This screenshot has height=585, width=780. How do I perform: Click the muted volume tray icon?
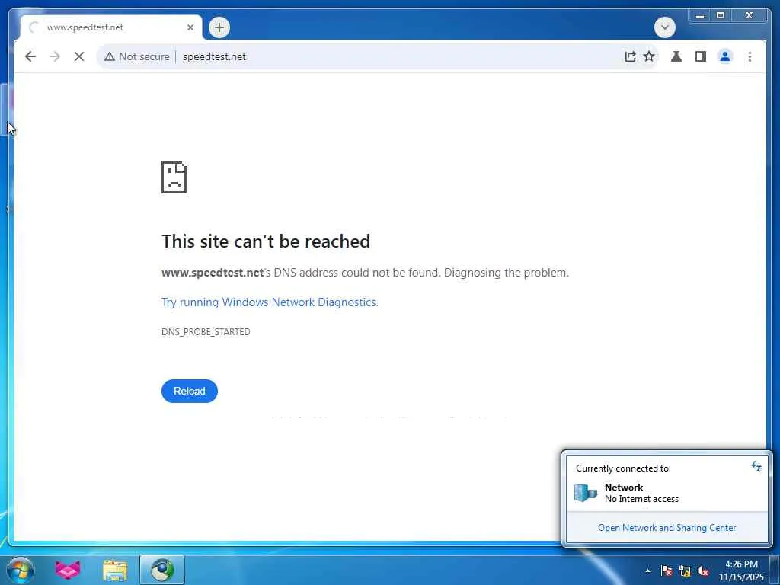(703, 571)
